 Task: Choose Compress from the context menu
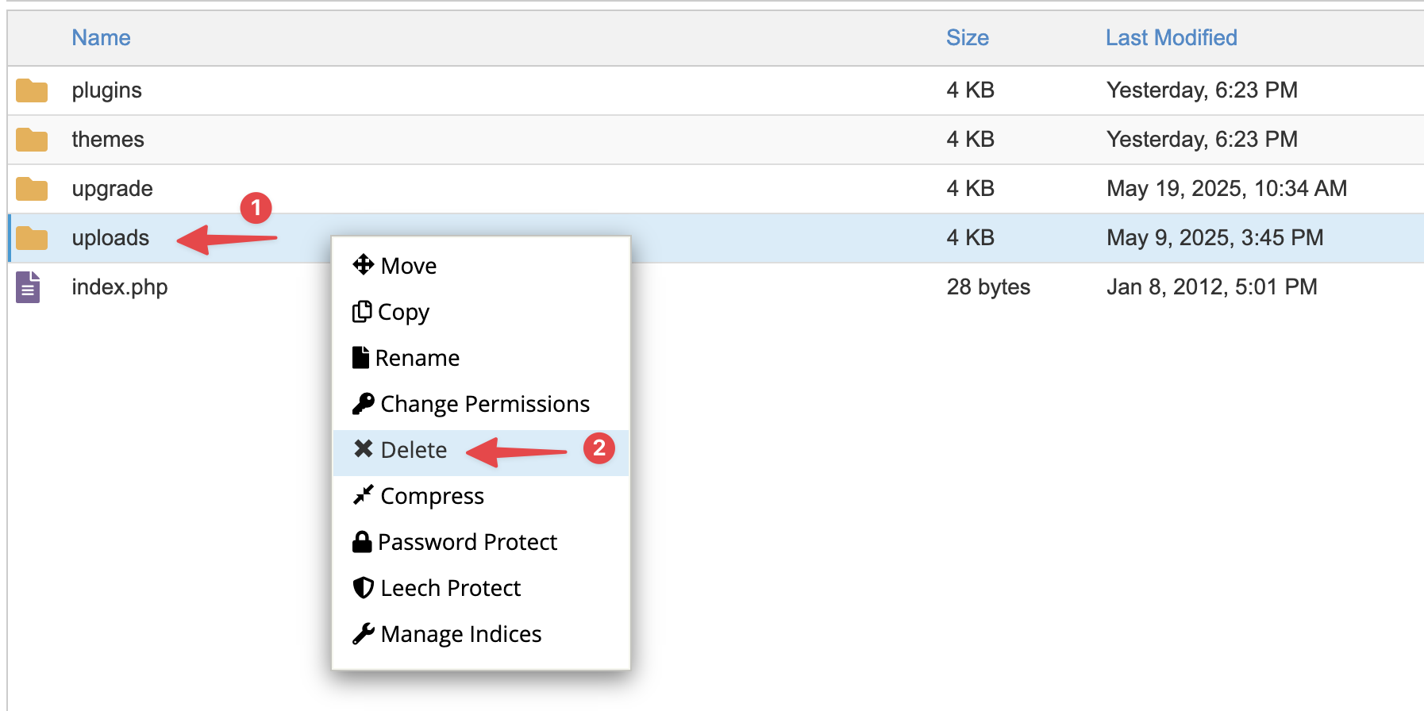pyautogui.click(x=481, y=496)
